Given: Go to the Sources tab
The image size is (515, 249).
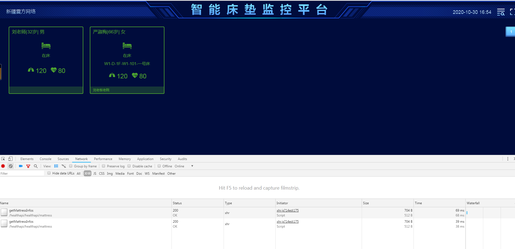Looking at the screenshot, I should click(63, 159).
